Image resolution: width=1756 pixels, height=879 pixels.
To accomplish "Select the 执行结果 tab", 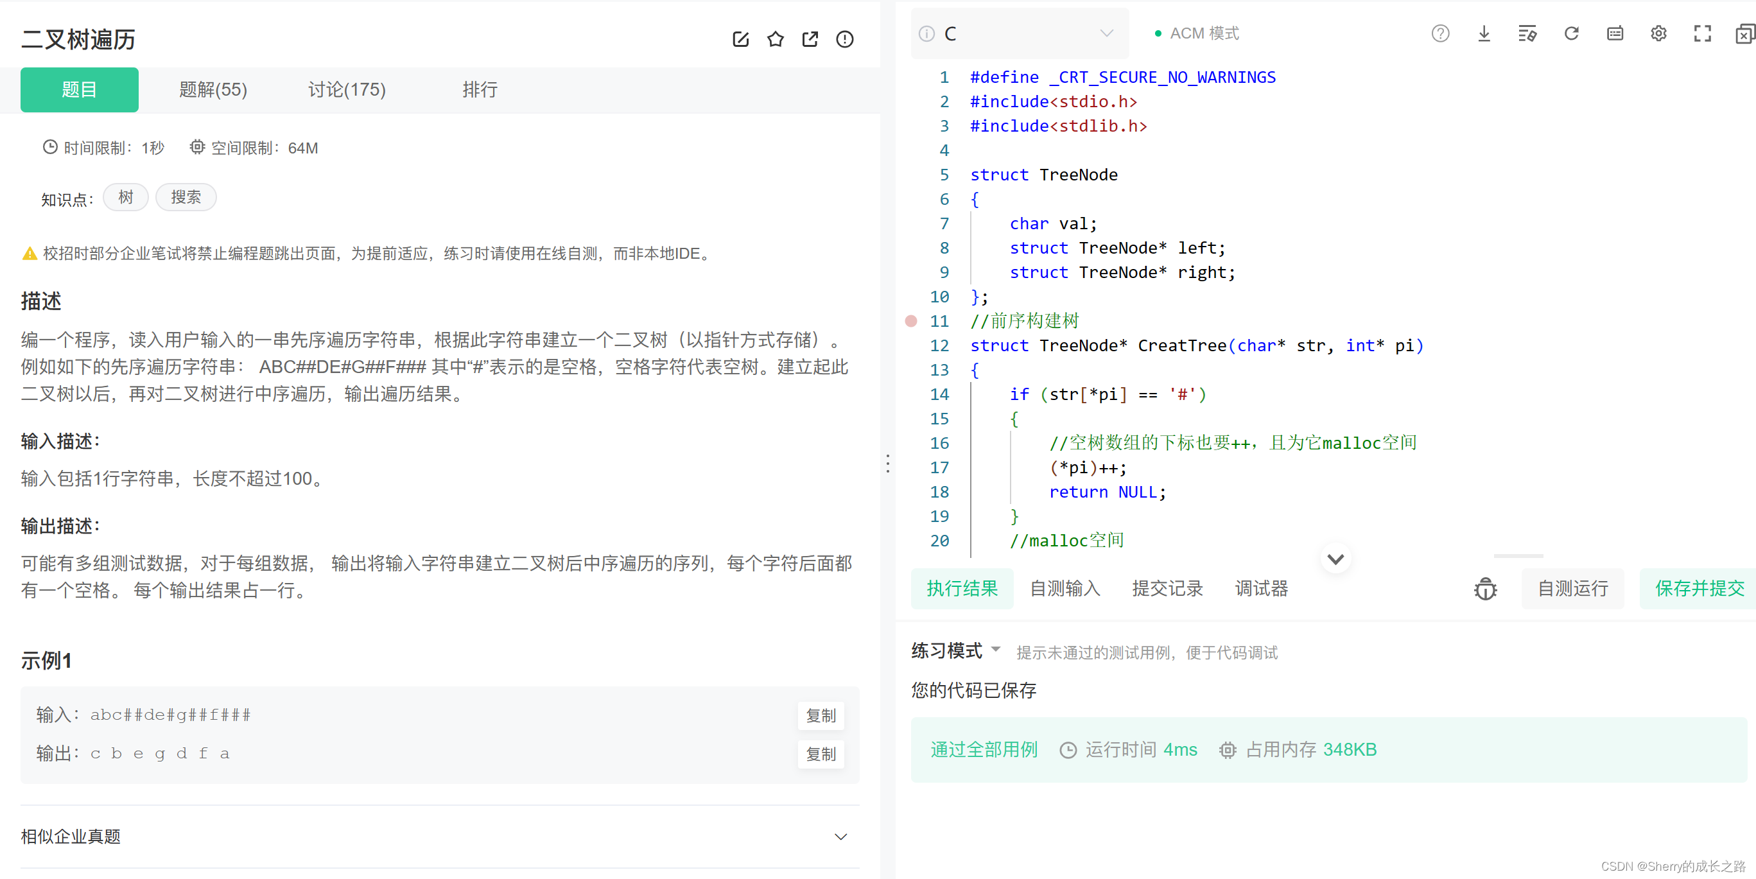I will click(962, 589).
